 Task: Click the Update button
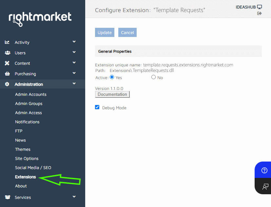105,32
